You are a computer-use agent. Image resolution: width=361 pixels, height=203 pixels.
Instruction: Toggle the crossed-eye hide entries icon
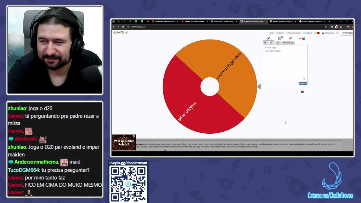point(290,38)
